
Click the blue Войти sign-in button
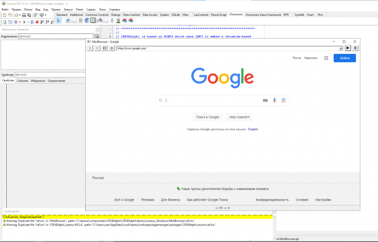point(345,58)
